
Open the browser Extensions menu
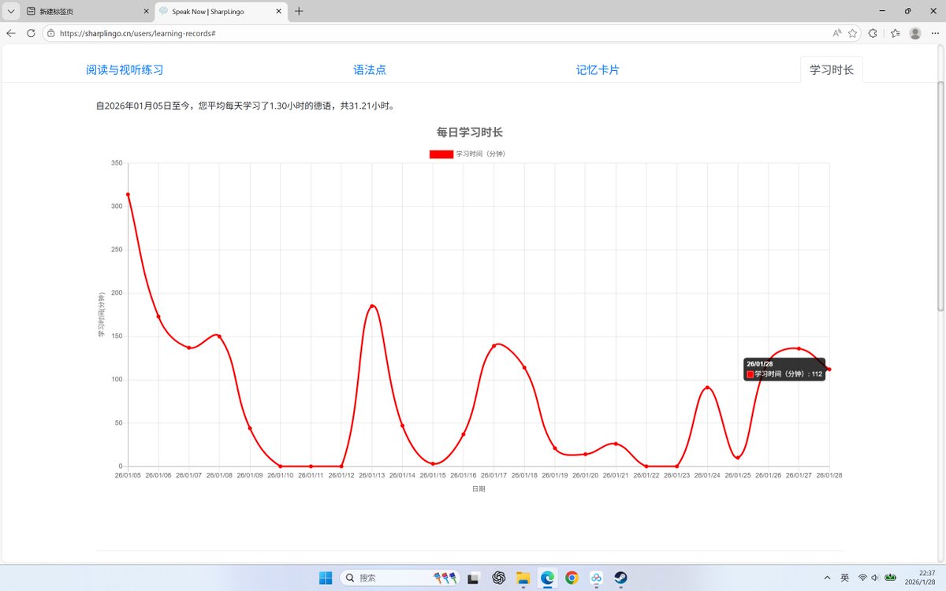click(x=873, y=33)
